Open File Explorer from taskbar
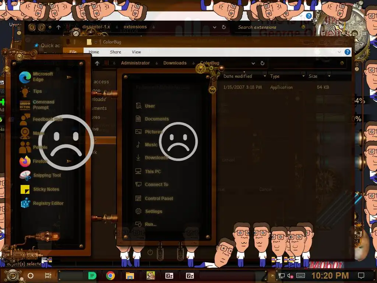 (130, 276)
